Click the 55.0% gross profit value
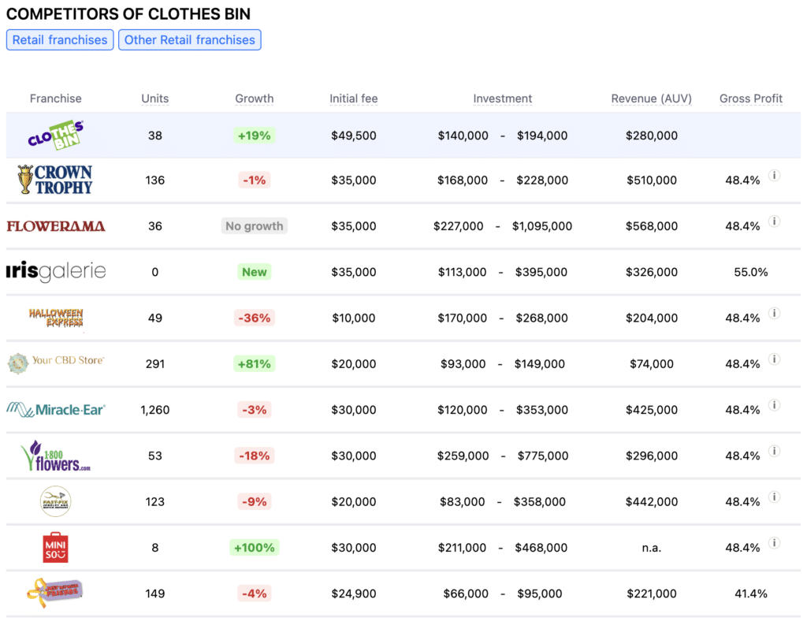 tap(750, 272)
